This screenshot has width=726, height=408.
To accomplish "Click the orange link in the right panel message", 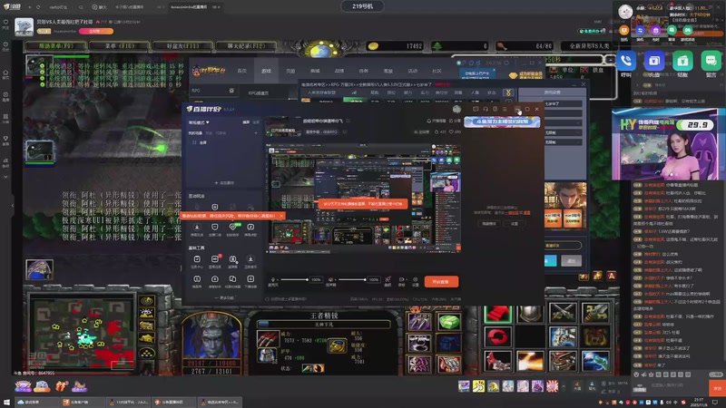I will coord(513,213).
